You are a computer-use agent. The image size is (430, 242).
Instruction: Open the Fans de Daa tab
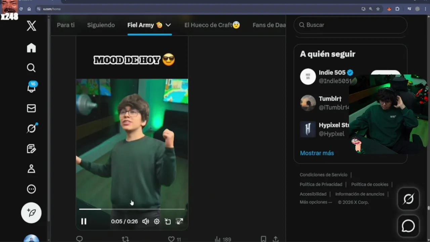pyautogui.click(x=269, y=25)
